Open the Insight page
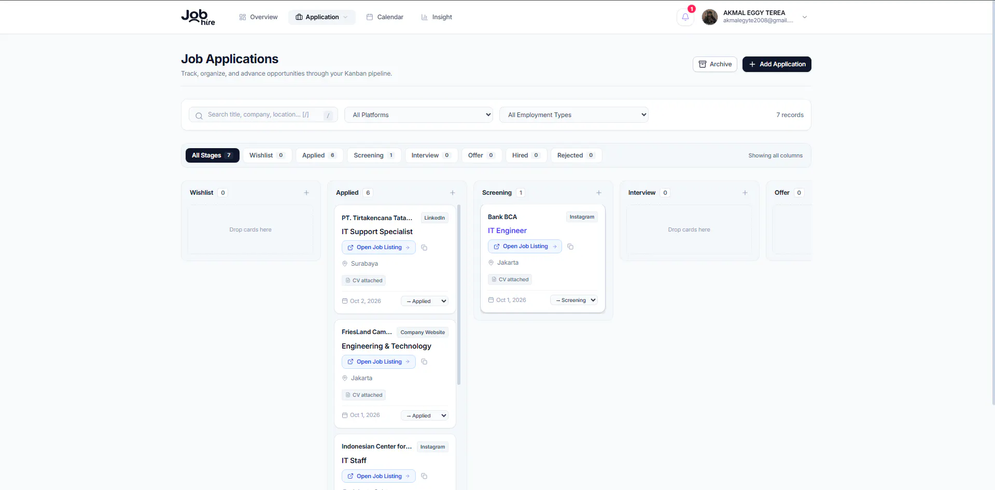The height and width of the screenshot is (490, 995). (x=437, y=17)
